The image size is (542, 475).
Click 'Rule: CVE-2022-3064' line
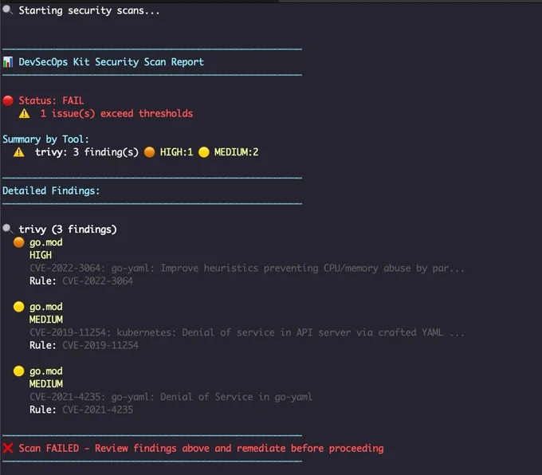(81, 281)
